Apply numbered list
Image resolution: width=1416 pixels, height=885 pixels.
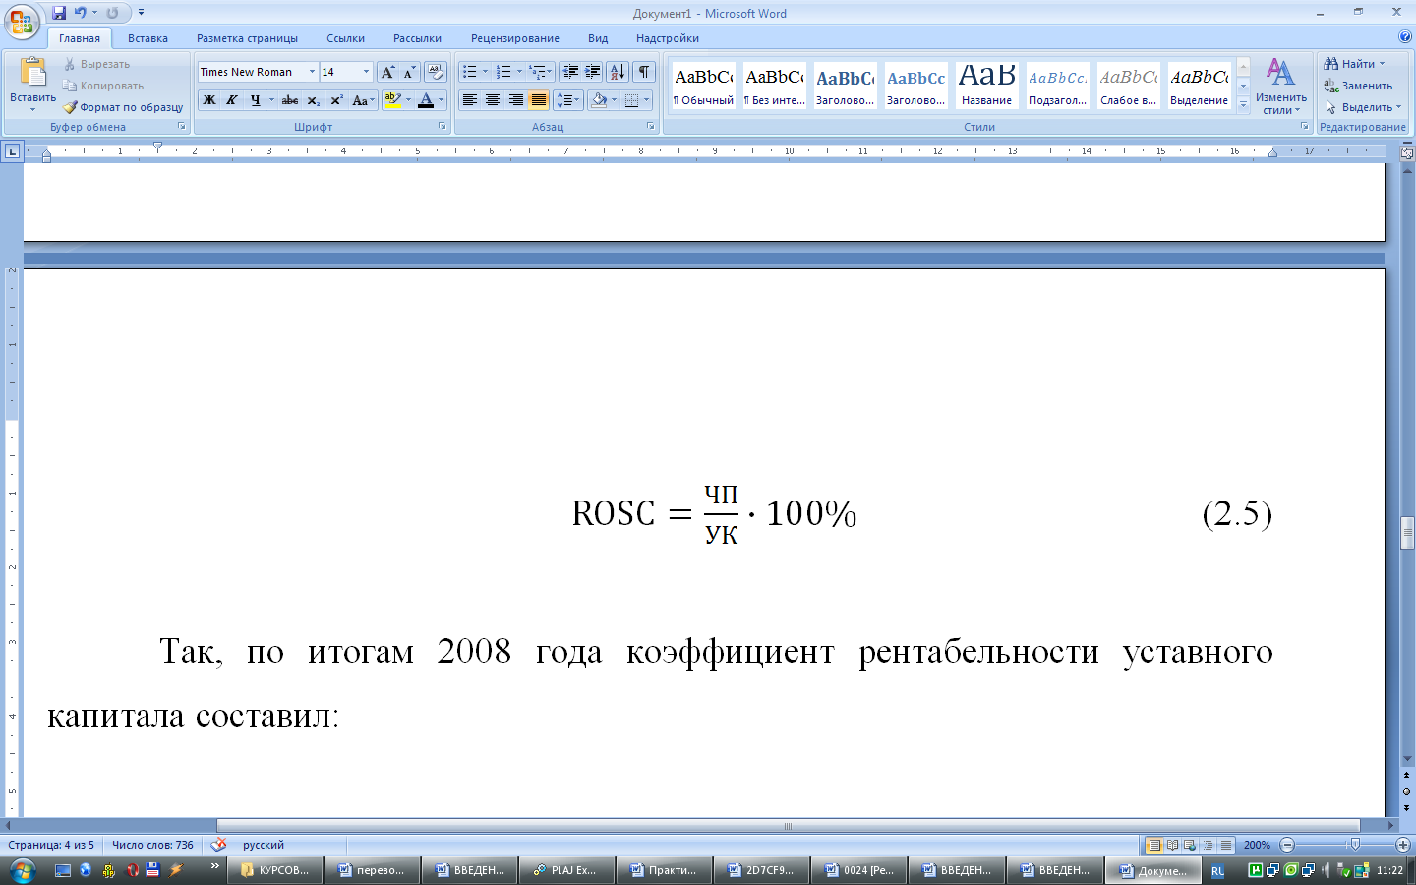tap(503, 72)
